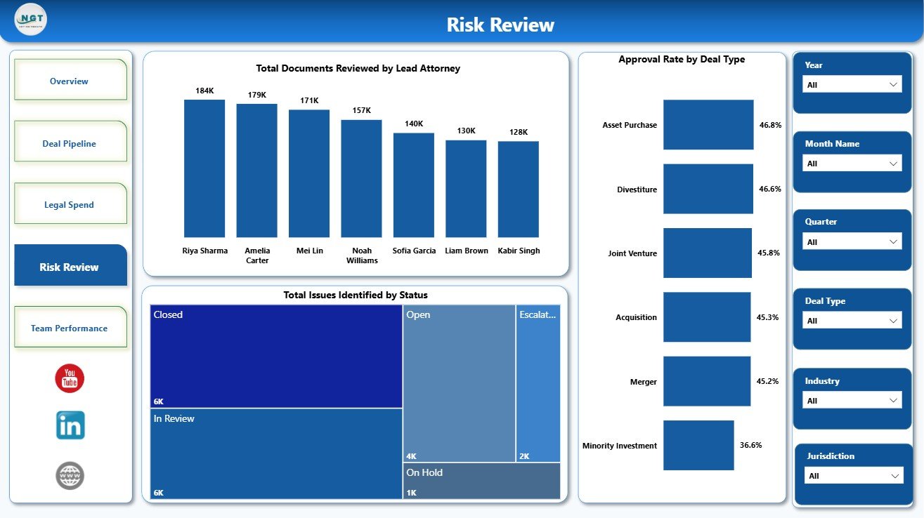The height and width of the screenshot is (518, 924).
Task: Click the 45.8% data label
Action: click(x=769, y=253)
